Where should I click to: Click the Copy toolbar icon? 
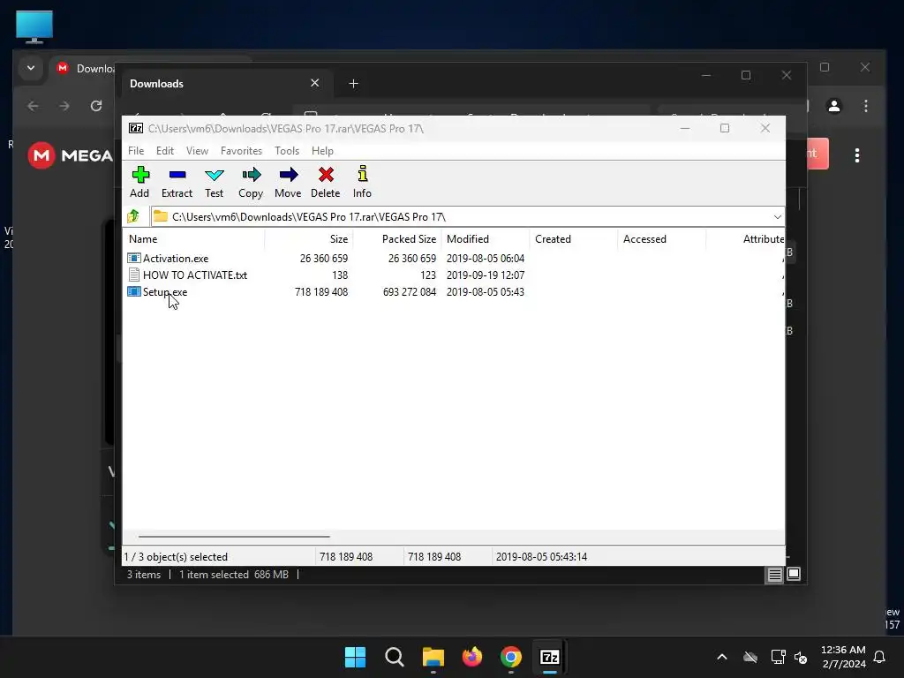(x=251, y=182)
